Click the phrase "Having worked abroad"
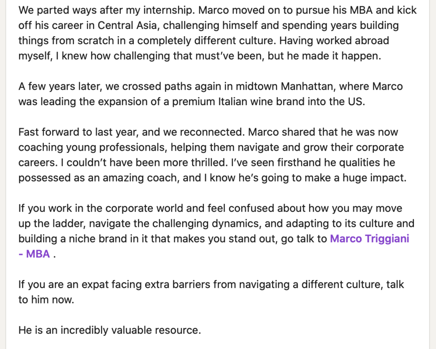This screenshot has width=436, height=349. coord(334,40)
